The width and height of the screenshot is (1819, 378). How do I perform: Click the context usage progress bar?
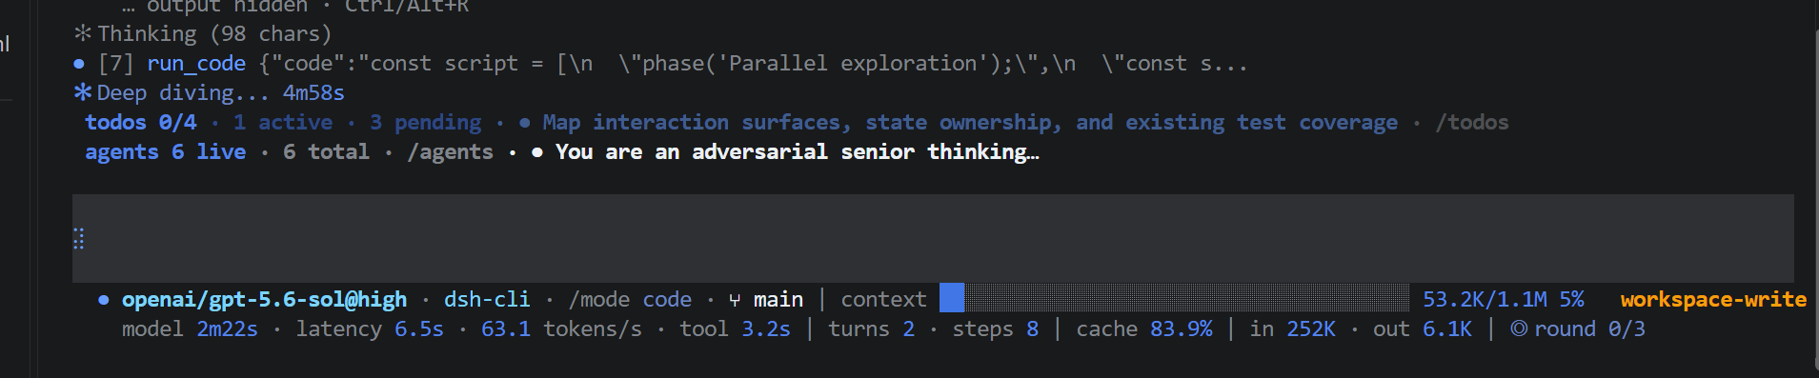[1174, 298]
